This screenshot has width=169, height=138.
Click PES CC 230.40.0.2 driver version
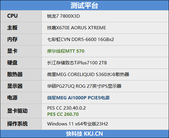click(x=66, y=108)
